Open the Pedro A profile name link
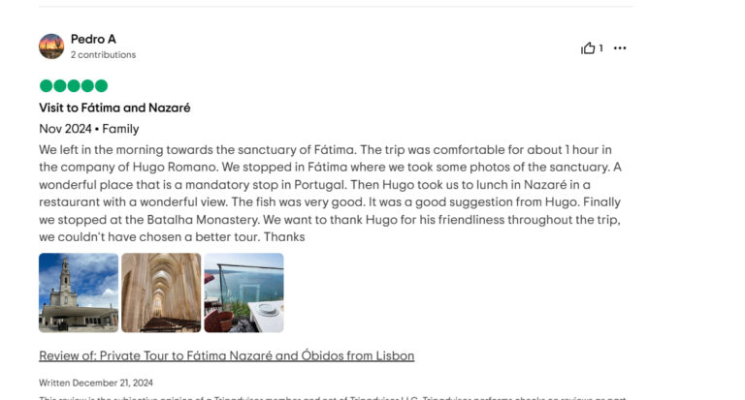The image size is (745, 400). pyautogui.click(x=93, y=39)
